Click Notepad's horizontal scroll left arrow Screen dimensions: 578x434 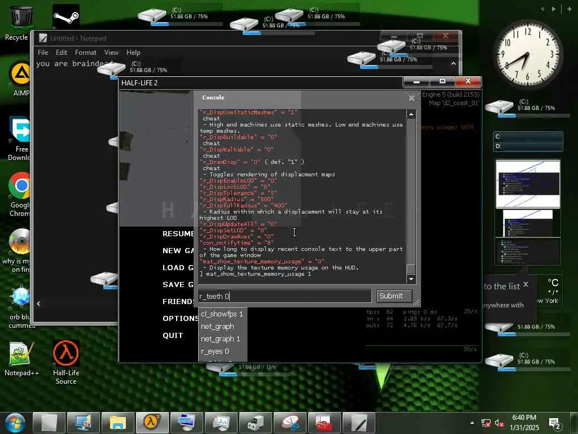(39, 303)
